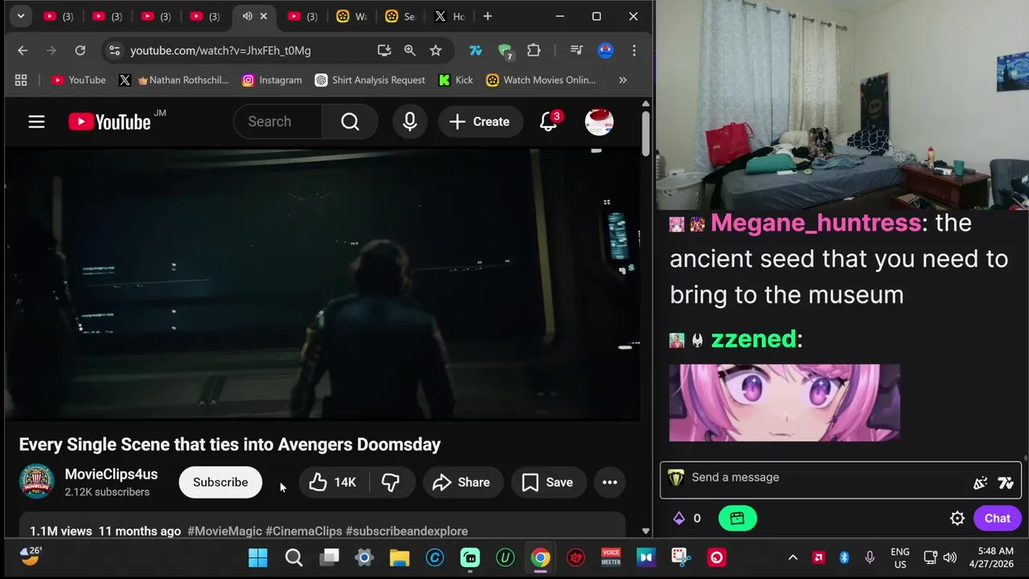
Task: Dislike the Avengers Doomsday video
Action: (x=391, y=482)
